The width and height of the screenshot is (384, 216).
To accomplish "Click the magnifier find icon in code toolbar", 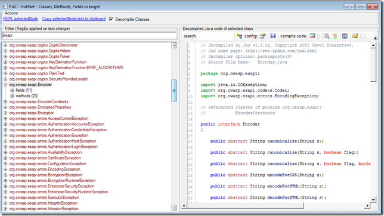I will pos(326,36).
